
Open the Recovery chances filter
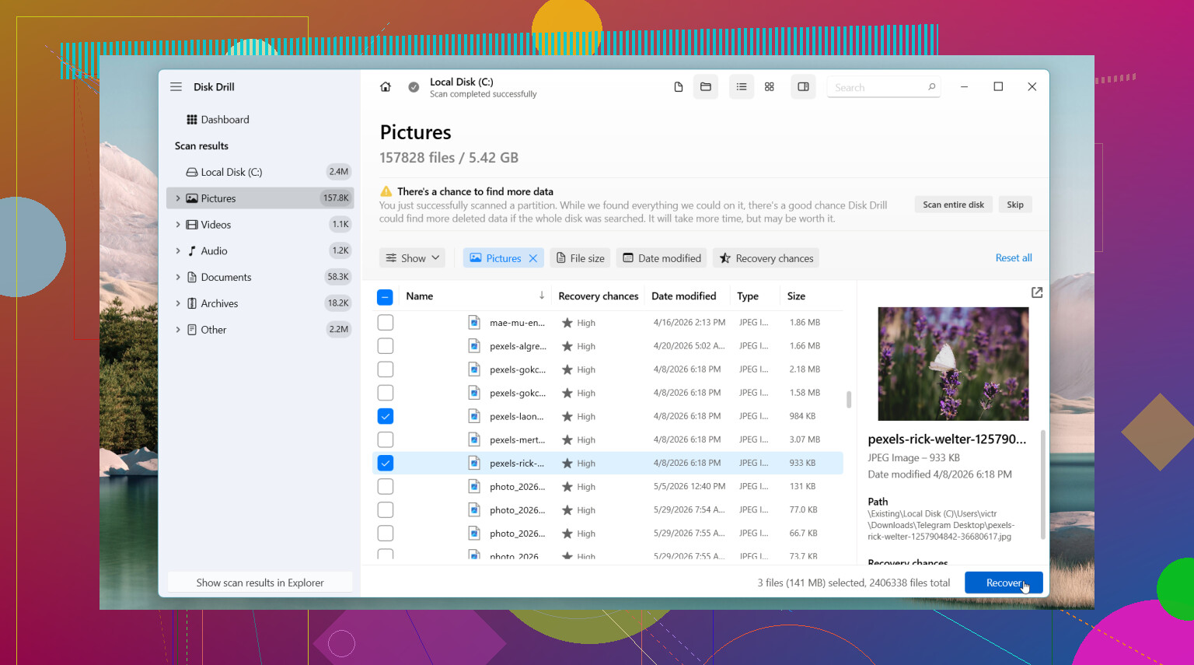click(x=766, y=258)
